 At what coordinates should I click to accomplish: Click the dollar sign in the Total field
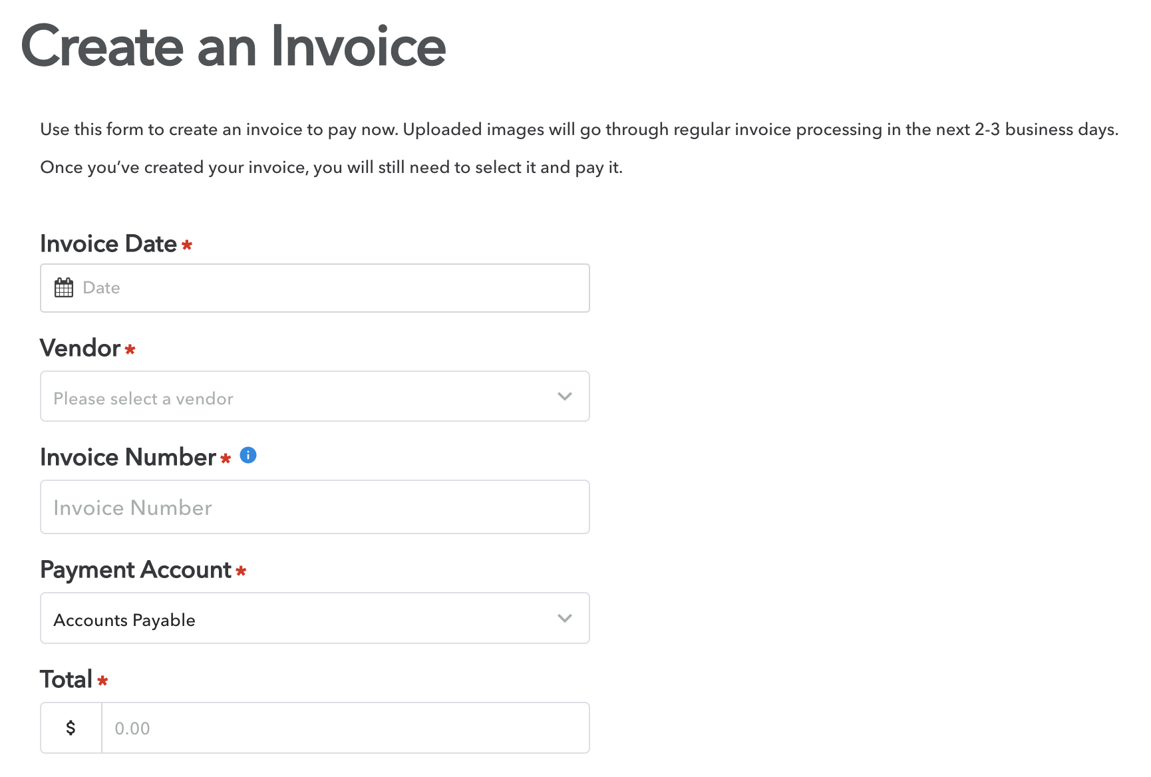[71, 728]
